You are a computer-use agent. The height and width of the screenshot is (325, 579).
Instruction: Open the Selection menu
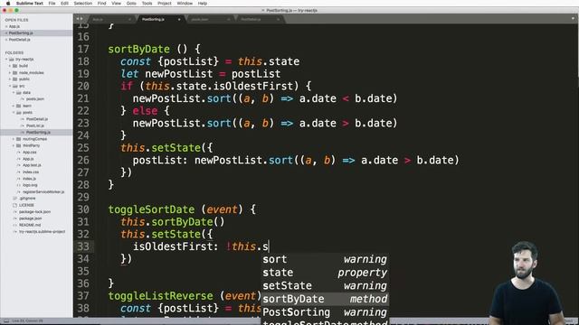pyautogui.click(x=82, y=4)
